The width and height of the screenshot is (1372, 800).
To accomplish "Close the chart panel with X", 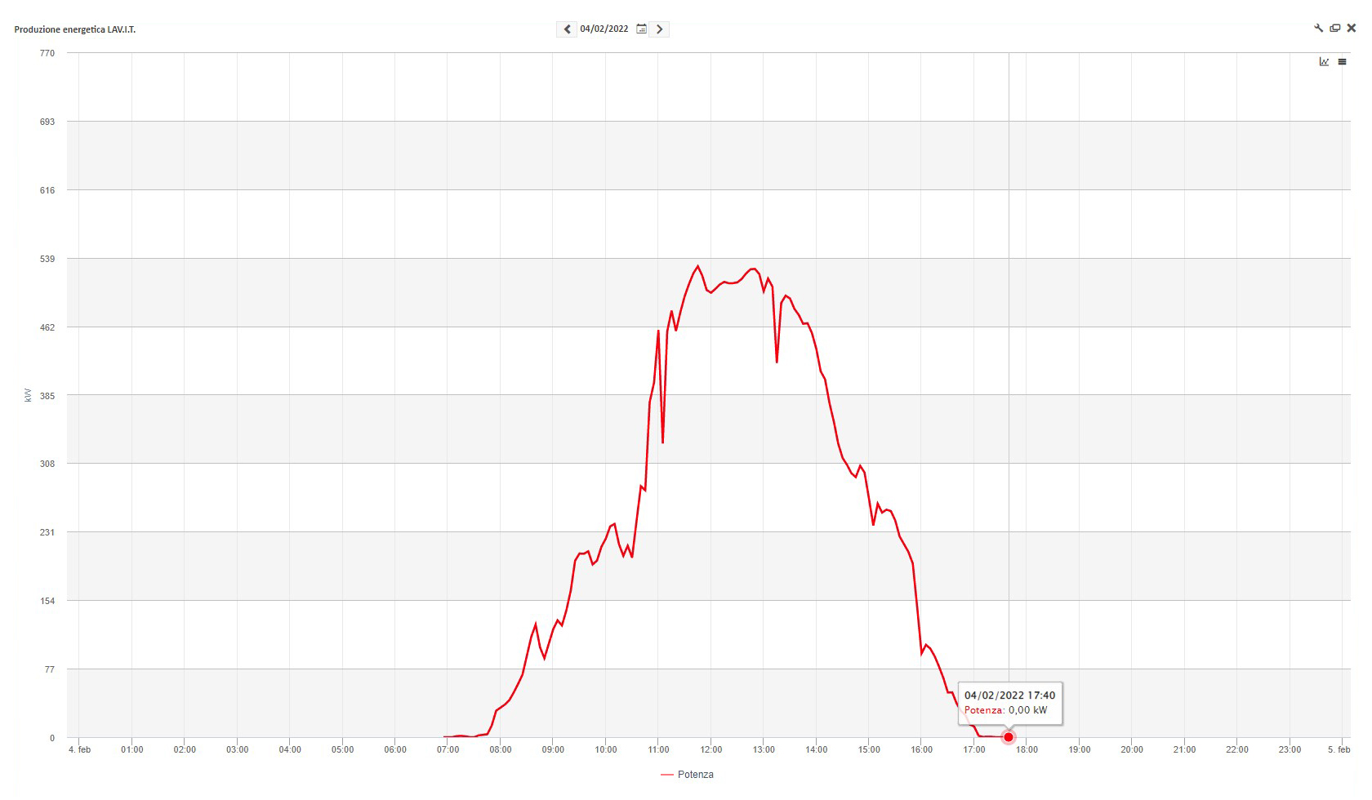I will point(1351,28).
